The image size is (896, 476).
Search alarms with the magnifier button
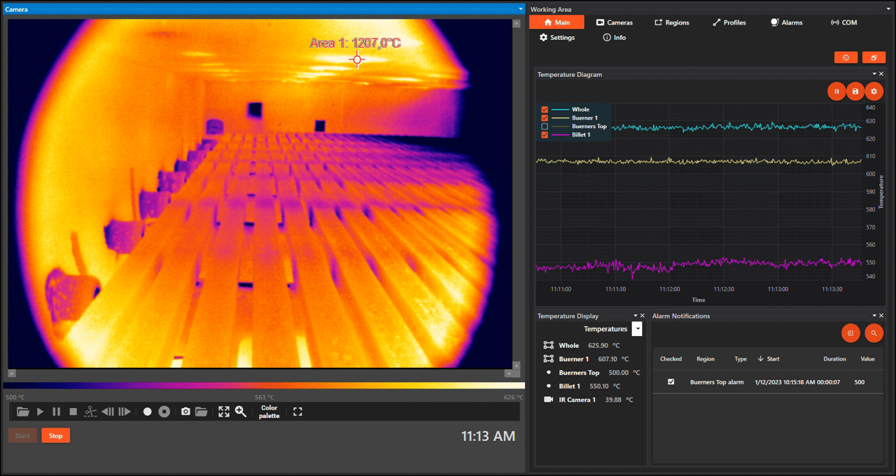tap(874, 333)
